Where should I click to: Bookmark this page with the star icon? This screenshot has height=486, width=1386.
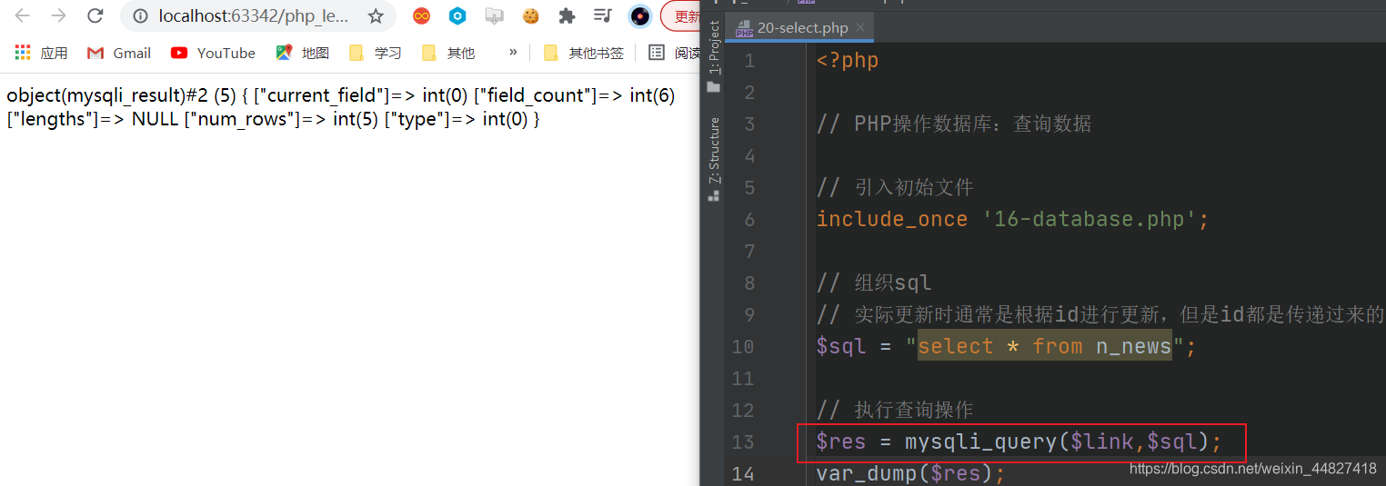pyautogui.click(x=376, y=16)
